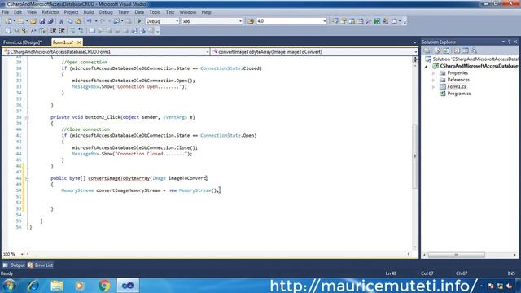Collapse the convertImageToByteArray method outline
521x293 pixels.
click(x=27, y=178)
